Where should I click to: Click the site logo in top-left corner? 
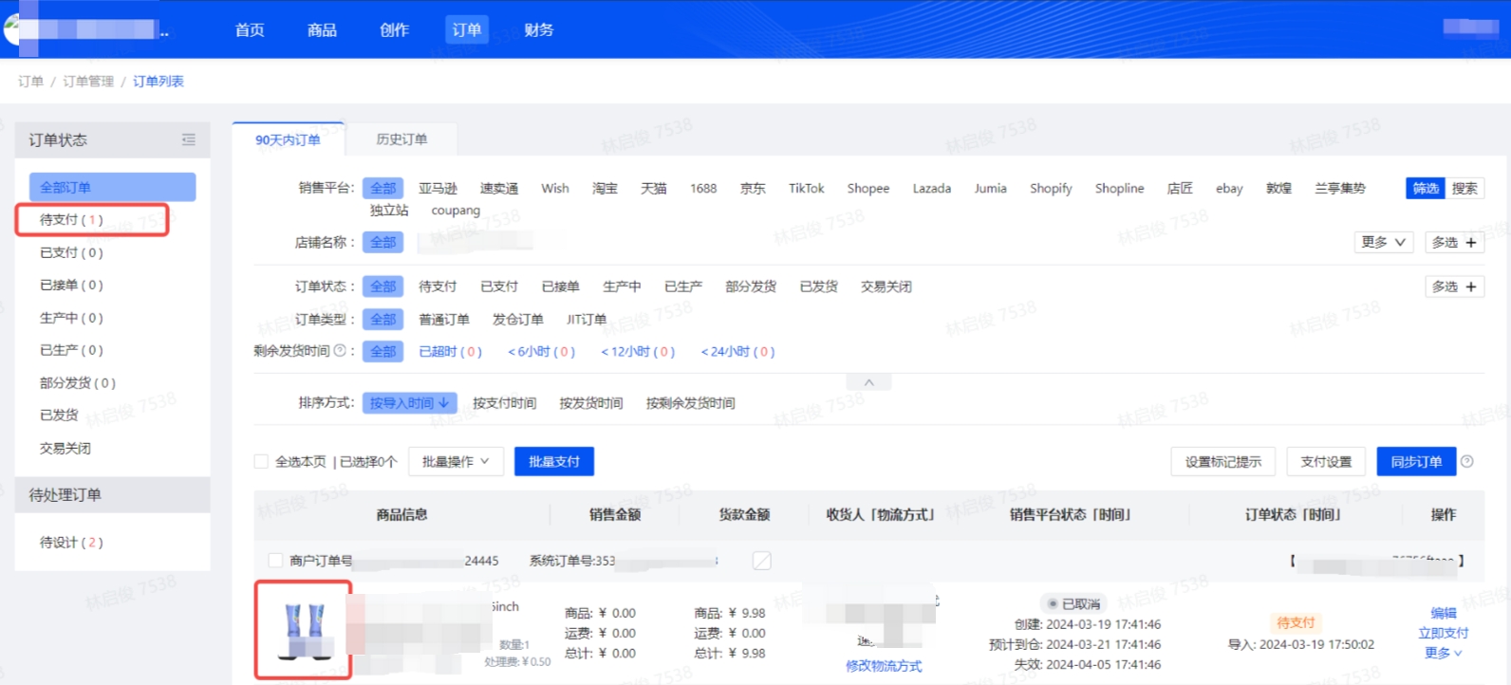11,29
